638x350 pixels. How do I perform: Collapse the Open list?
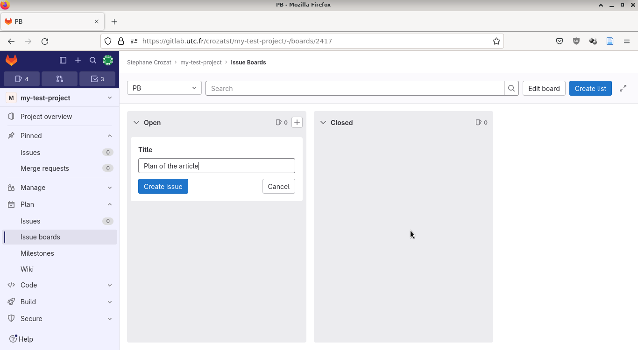(x=136, y=123)
